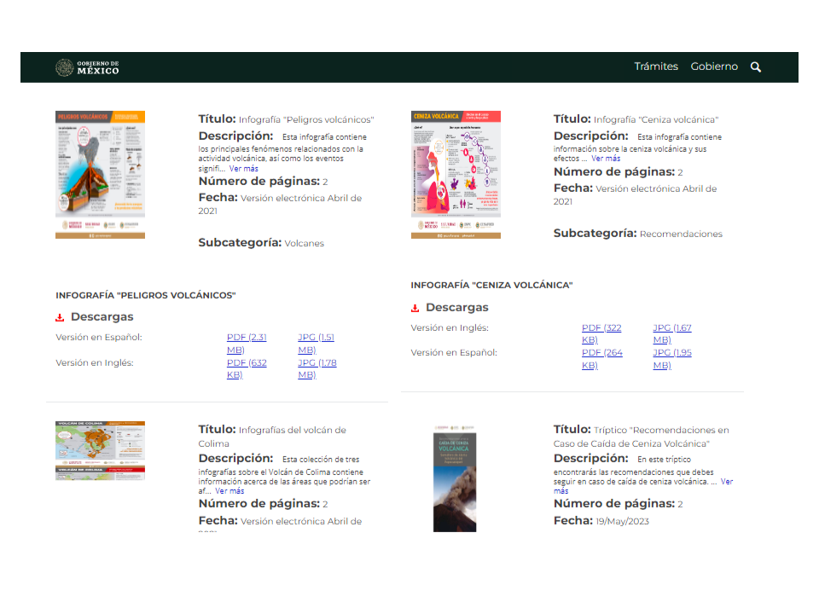Download Spanish JPG (1.95 MB) of Ceniza volcánica

point(671,358)
